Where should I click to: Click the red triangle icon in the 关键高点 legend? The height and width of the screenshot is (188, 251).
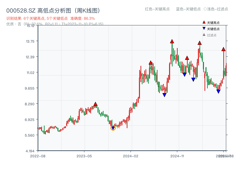[x=204, y=22]
